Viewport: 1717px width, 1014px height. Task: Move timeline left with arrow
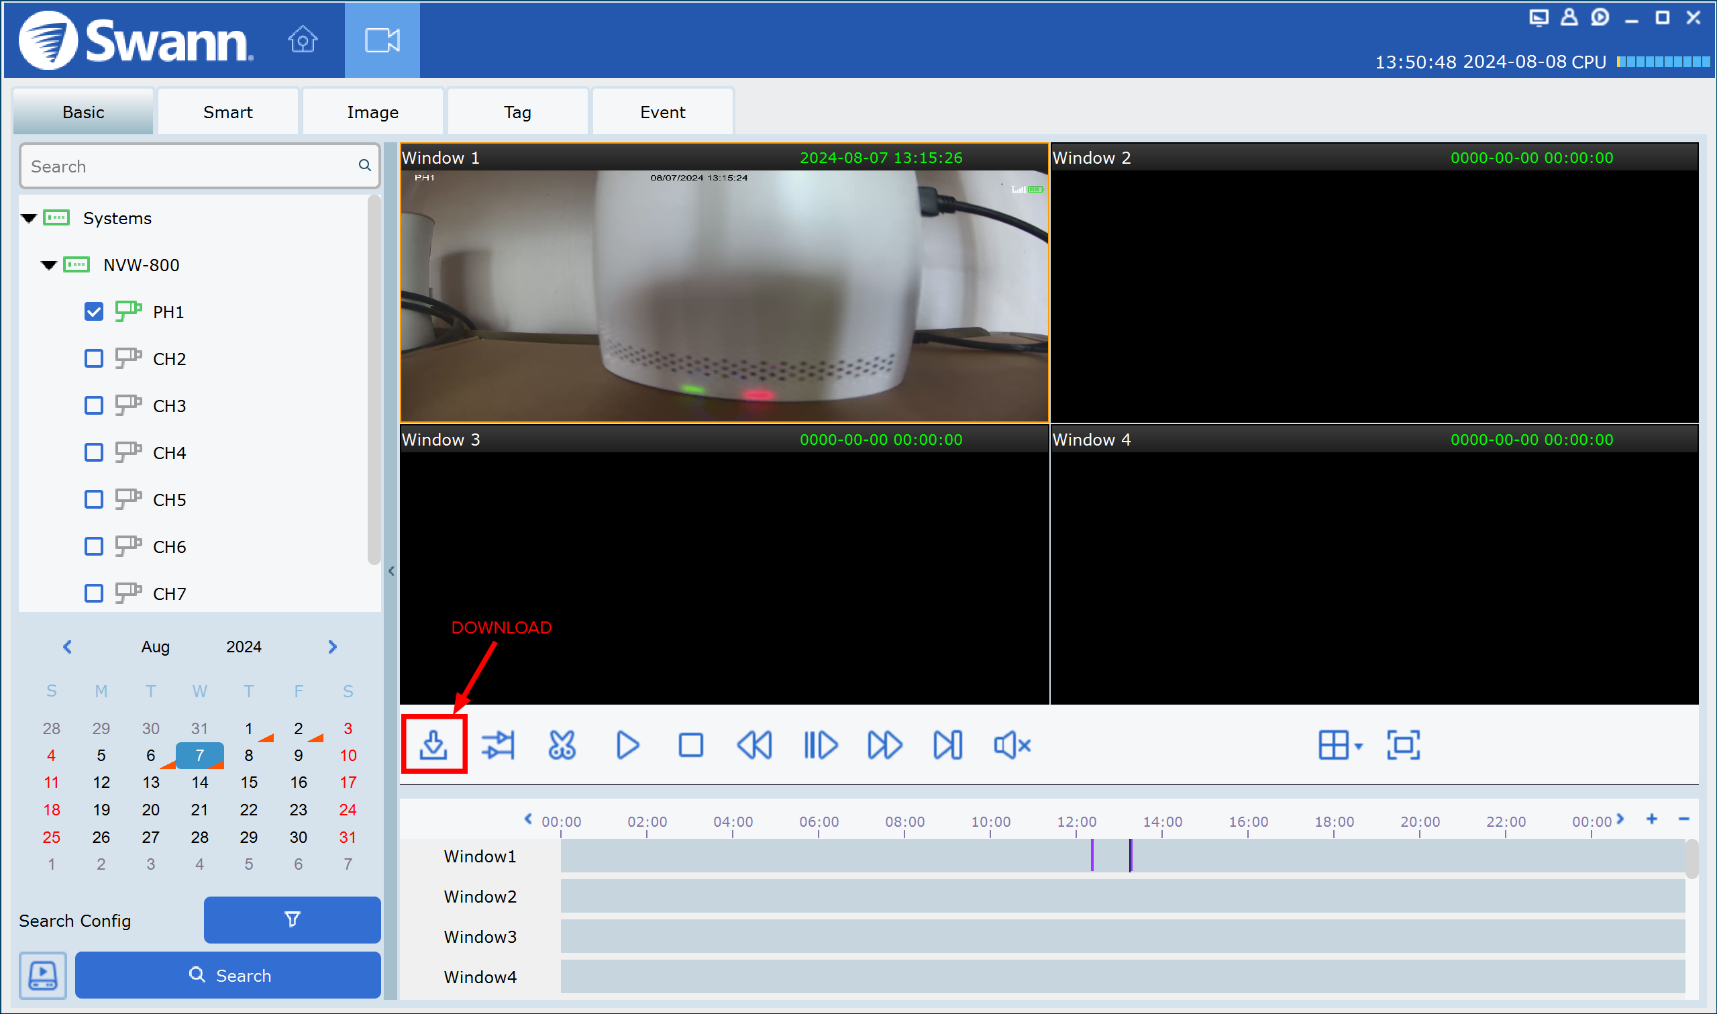tap(528, 819)
